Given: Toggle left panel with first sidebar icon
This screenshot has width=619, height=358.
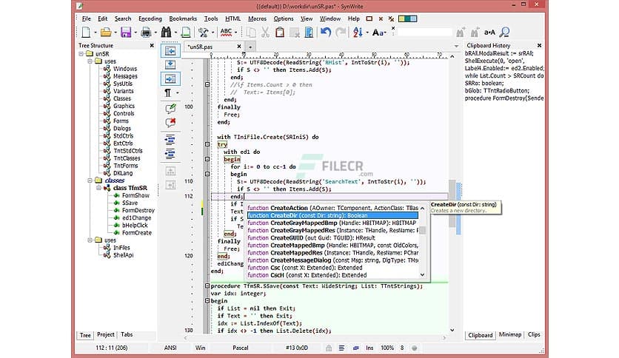Looking at the screenshot, I should pyautogui.click(x=170, y=51).
